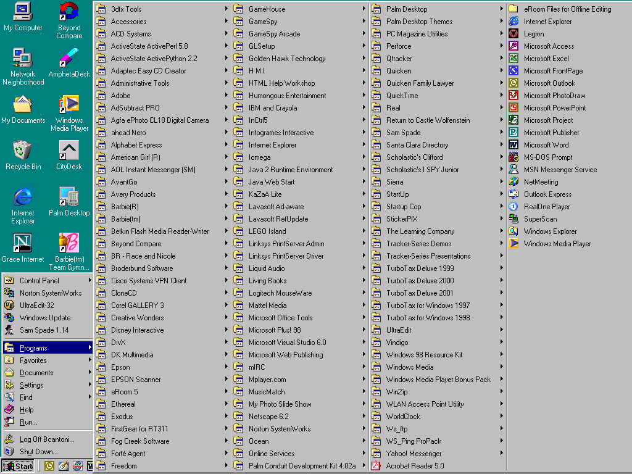This screenshot has height=474, width=632.
Task: Open the Yahoo! Messenger folder
Action: [438, 454]
